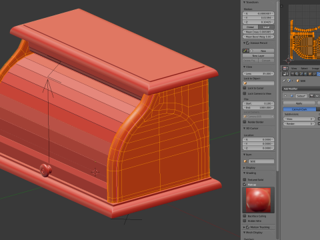Image resolution: width=320 pixels, height=240 pixels.
Task: Enable the Grease Pencil checkbox
Action: pos(248,43)
